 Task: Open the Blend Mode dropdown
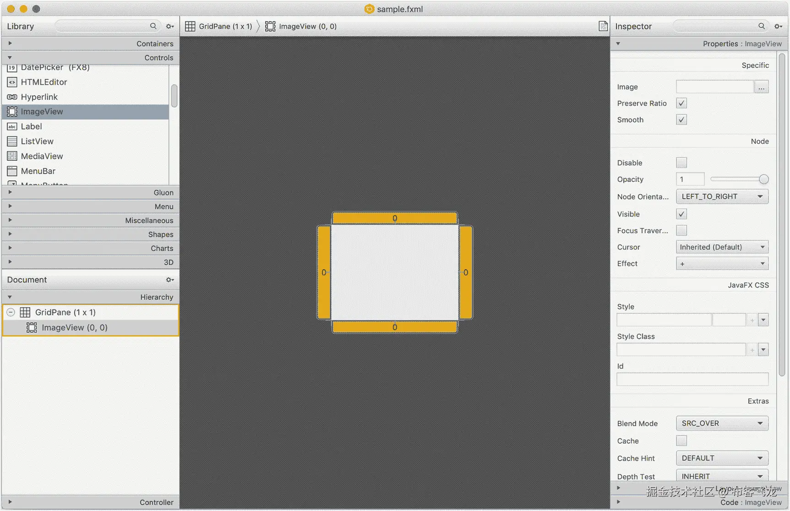point(722,424)
